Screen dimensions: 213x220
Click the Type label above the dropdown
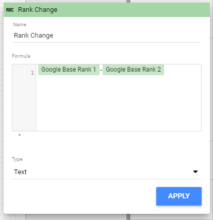tap(17, 159)
